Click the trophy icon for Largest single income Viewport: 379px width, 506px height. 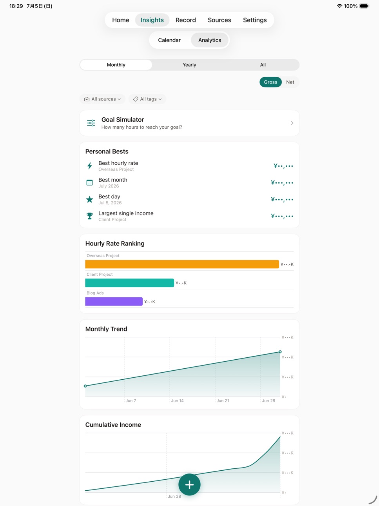(x=89, y=216)
